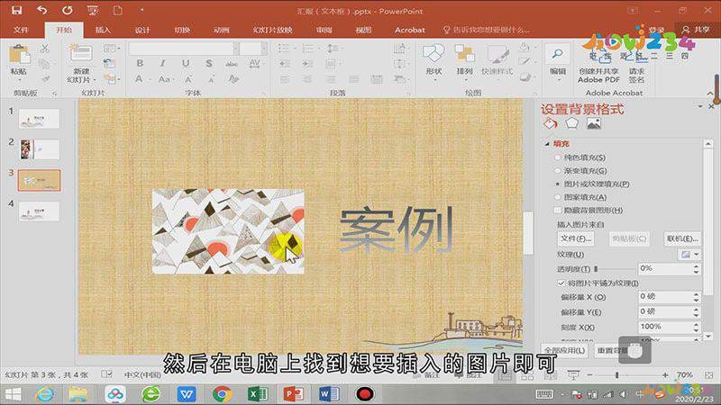Click the New Slide icon
The height and width of the screenshot is (405, 721).
[x=81, y=54]
